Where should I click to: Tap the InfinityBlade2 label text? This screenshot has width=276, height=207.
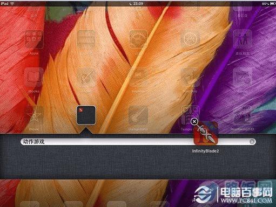point(205,151)
